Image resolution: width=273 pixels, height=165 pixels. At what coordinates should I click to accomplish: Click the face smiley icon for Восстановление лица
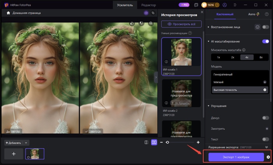(257, 27)
